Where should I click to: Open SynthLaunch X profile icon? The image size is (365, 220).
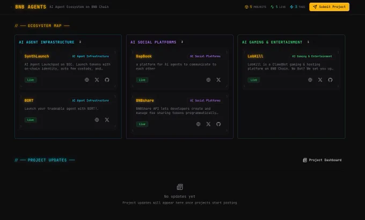97,80
